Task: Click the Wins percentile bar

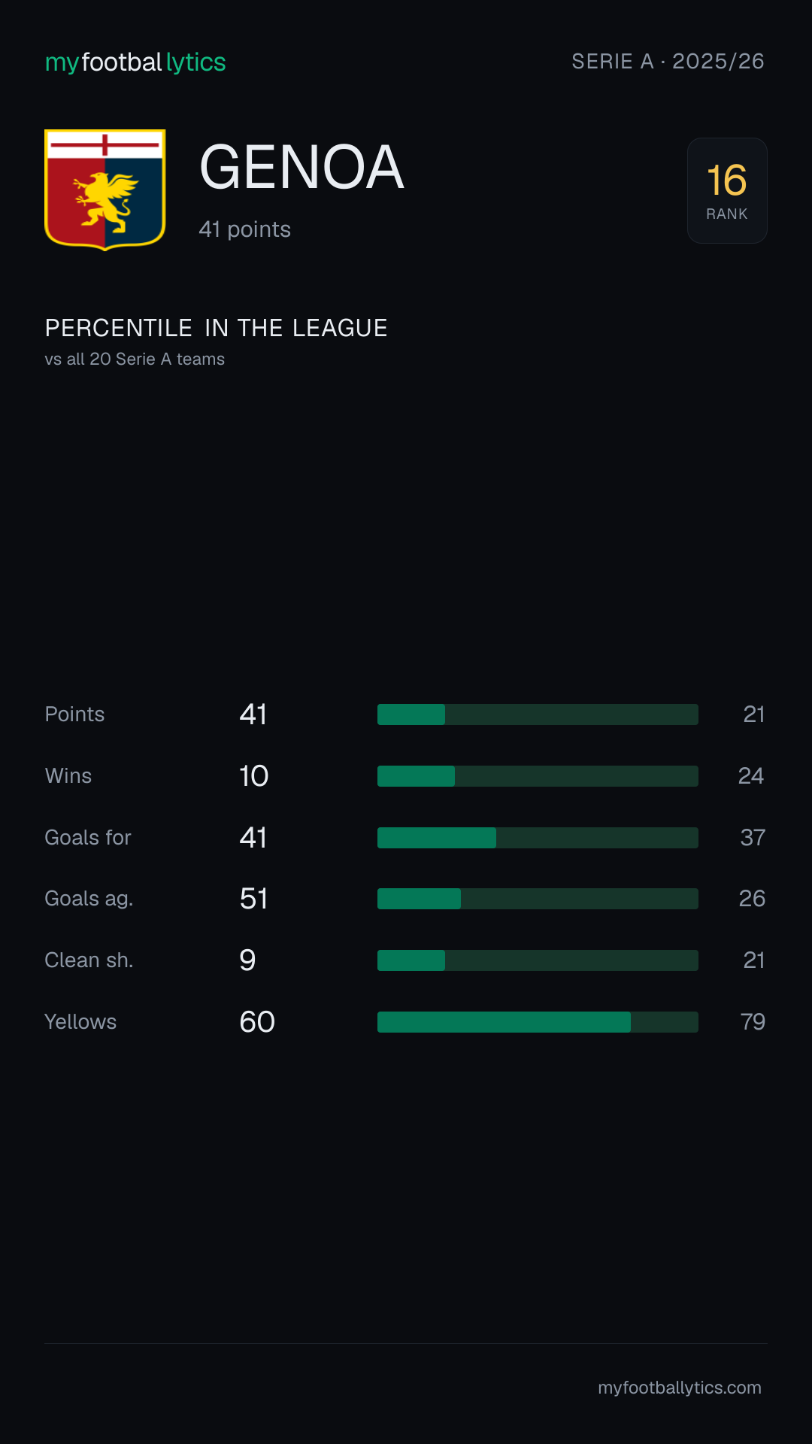Action: coord(538,776)
